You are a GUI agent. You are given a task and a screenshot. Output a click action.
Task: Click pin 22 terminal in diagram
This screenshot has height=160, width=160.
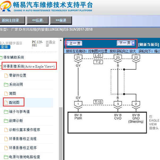136,58
